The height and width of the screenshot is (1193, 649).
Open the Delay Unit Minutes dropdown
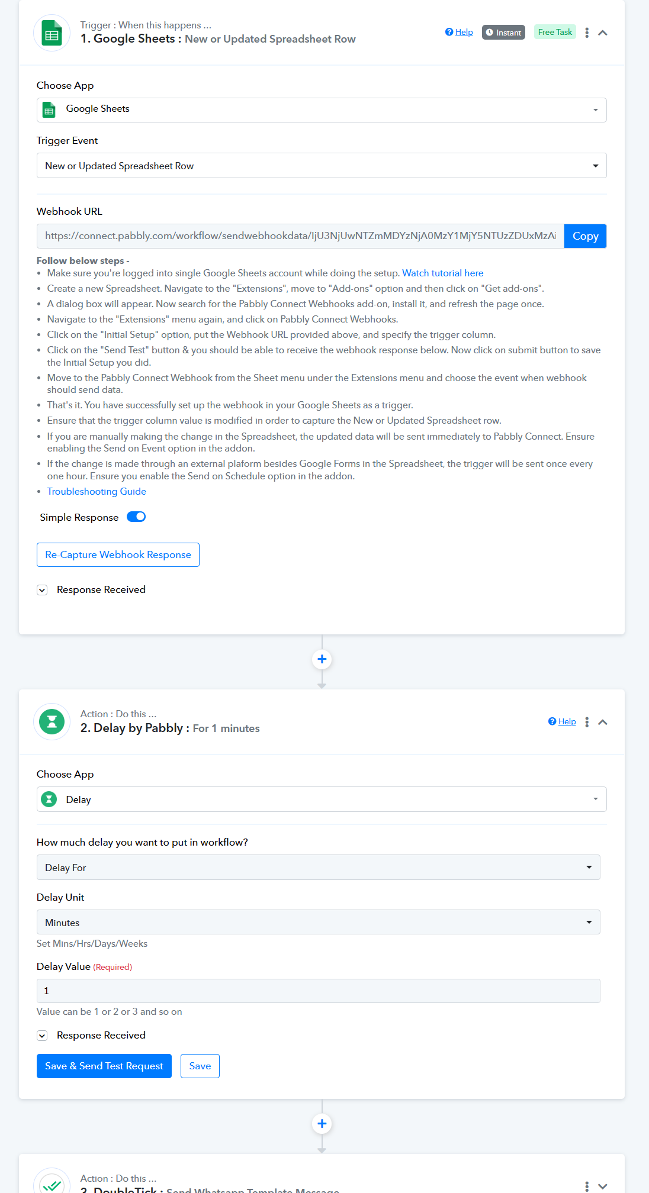coord(319,922)
